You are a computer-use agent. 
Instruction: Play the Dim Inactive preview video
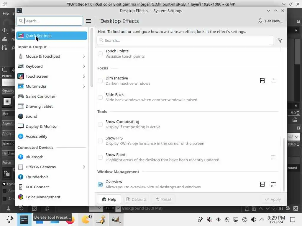tap(262, 81)
